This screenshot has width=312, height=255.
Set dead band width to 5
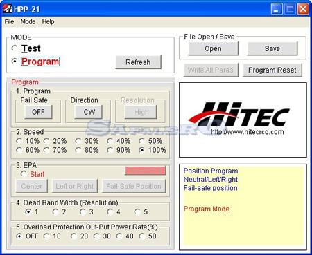pyautogui.click(x=137, y=211)
